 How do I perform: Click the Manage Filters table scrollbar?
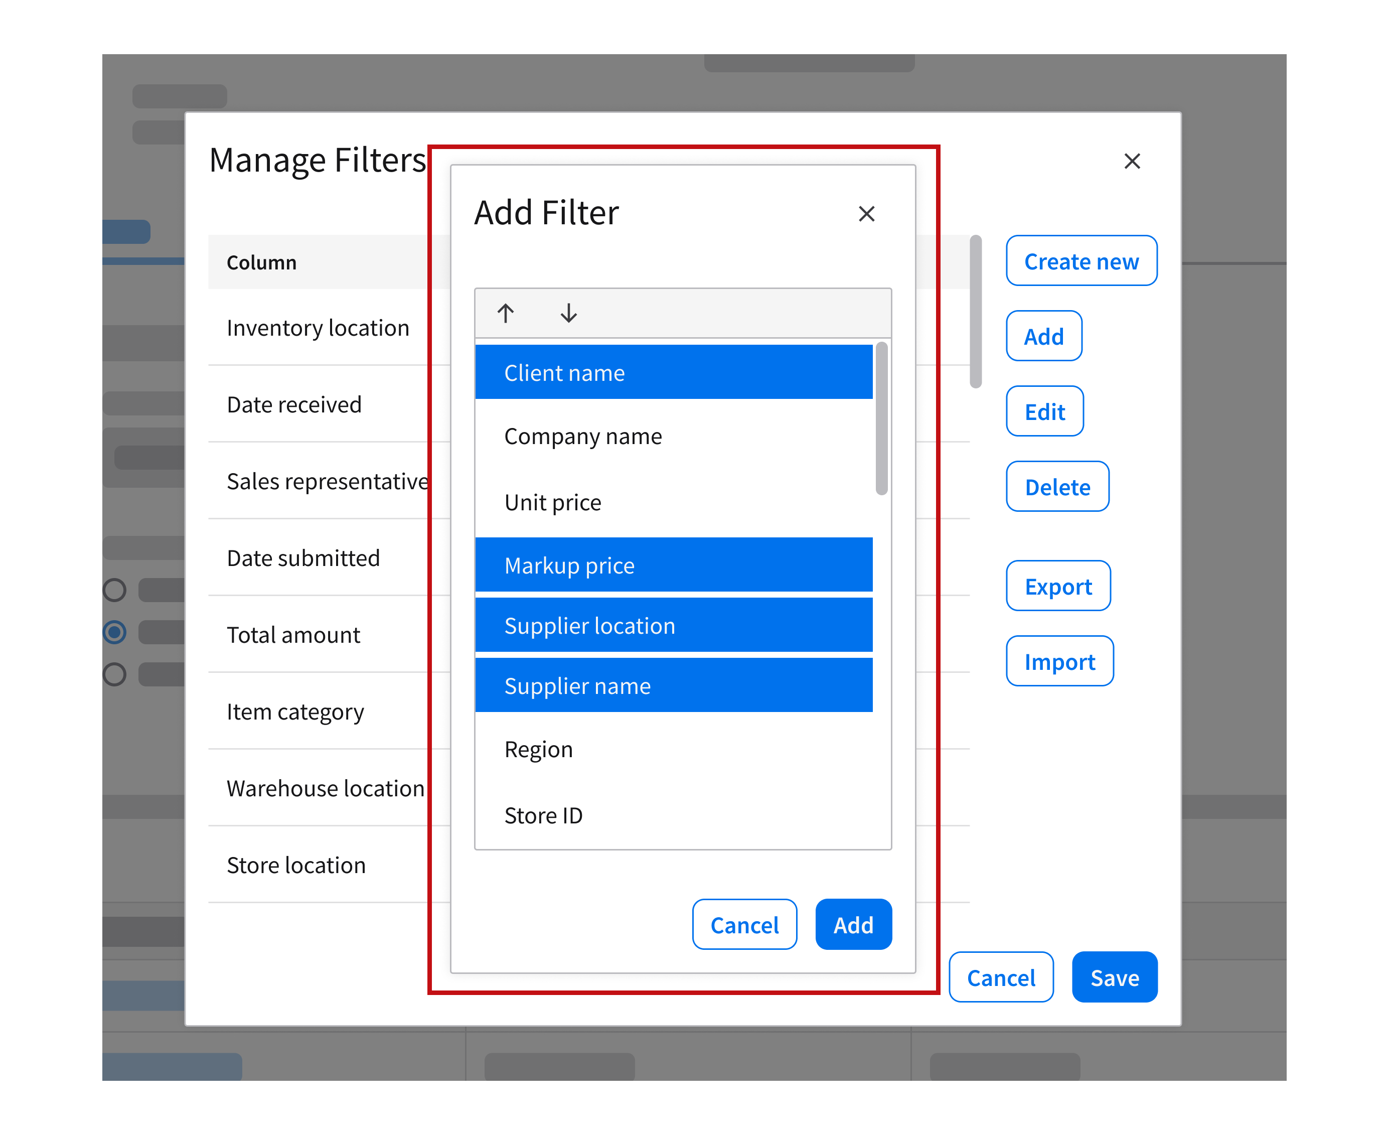(975, 312)
